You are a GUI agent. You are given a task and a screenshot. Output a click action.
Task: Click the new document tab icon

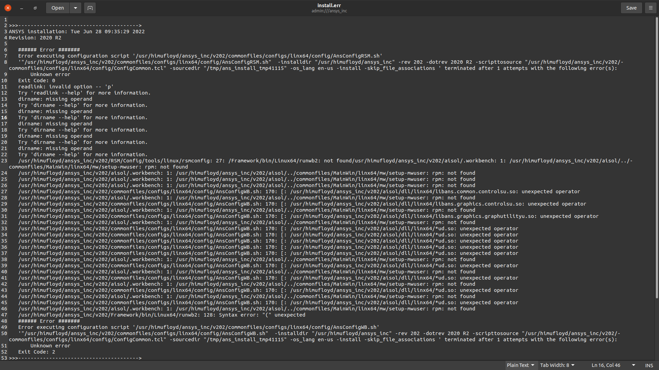(90, 8)
